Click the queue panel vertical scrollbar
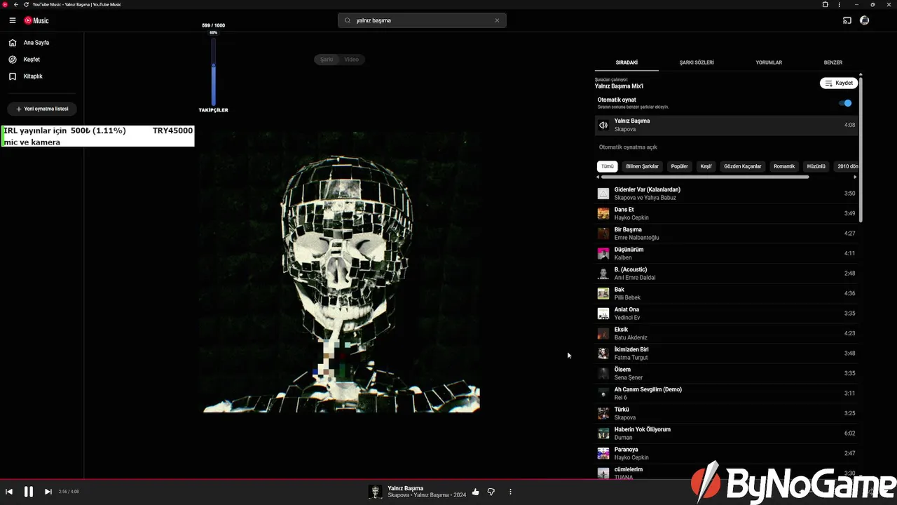Screen dimensions: 897x505 (x=861, y=149)
